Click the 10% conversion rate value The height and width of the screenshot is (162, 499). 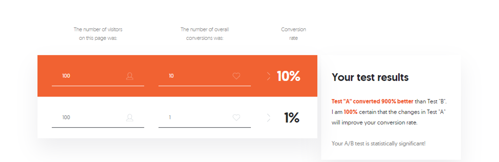click(288, 76)
